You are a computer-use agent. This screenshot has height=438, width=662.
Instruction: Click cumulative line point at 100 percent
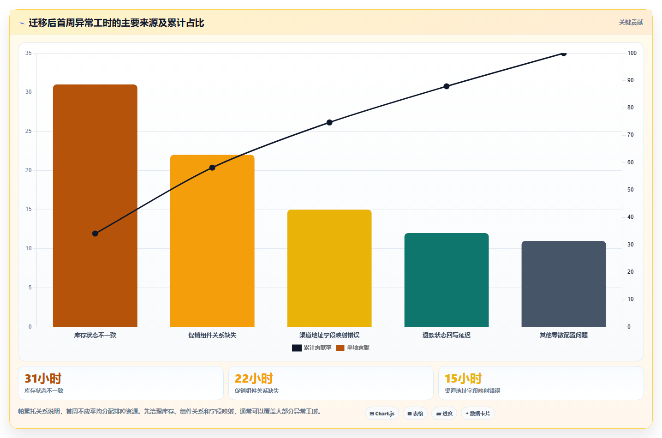564,54
